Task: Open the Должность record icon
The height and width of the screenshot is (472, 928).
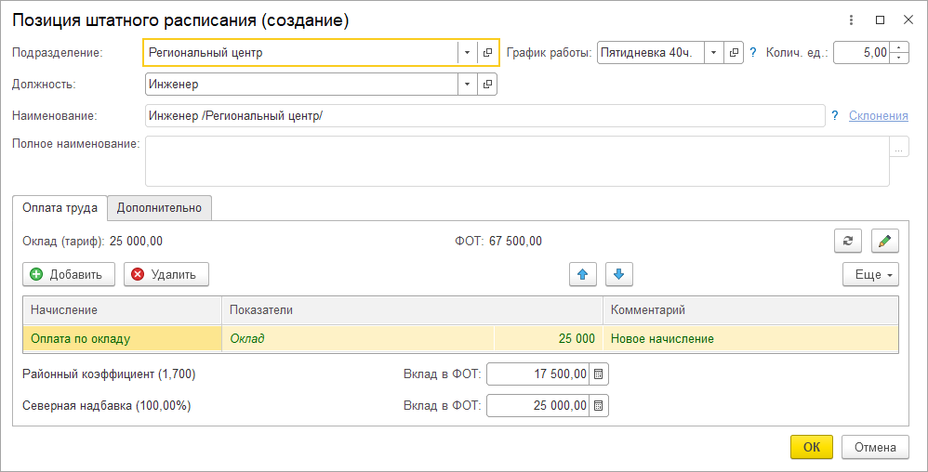Action: pos(487,85)
